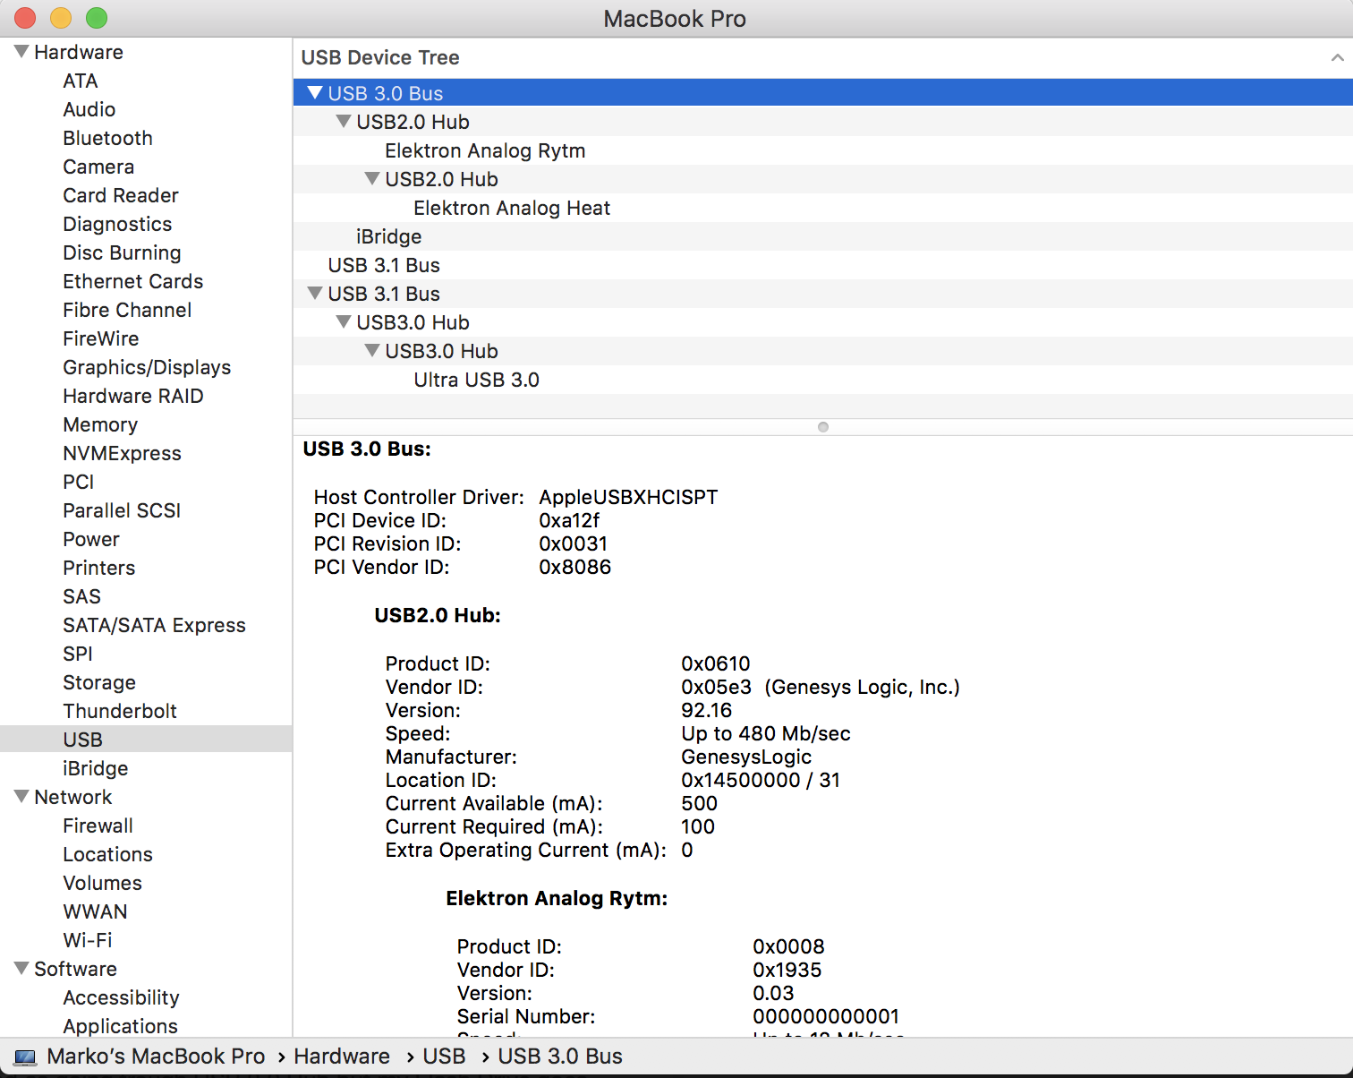Select Camera in the sidebar
1353x1078 pixels.
click(x=98, y=167)
